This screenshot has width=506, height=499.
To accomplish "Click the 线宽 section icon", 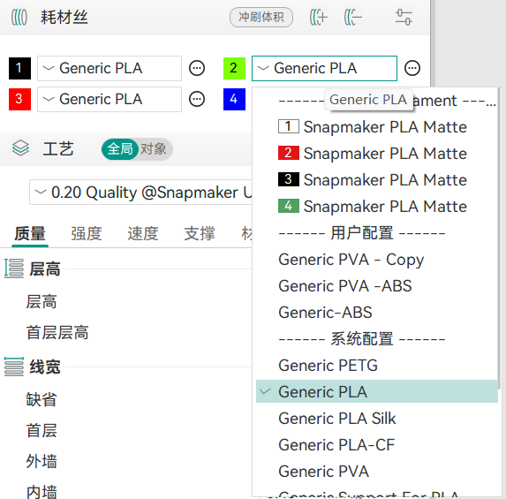I will 14,367.
